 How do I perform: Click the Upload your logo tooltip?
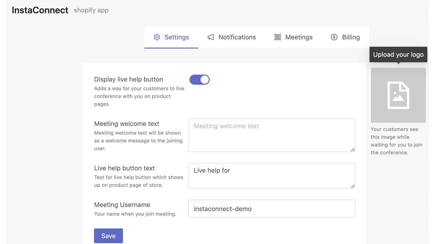pyautogui.click(x=398, y=54)
